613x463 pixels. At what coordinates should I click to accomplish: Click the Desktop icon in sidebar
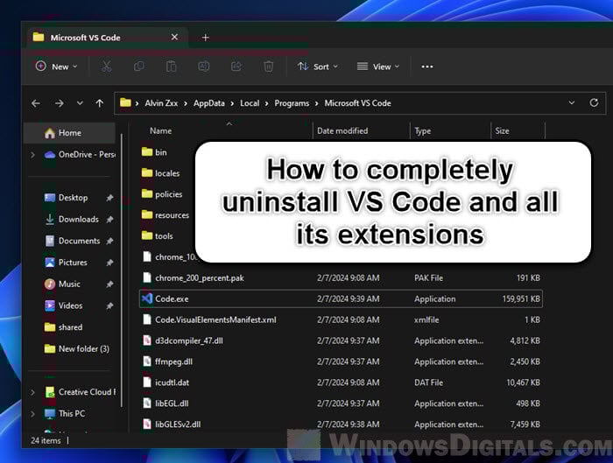point(50,198)
